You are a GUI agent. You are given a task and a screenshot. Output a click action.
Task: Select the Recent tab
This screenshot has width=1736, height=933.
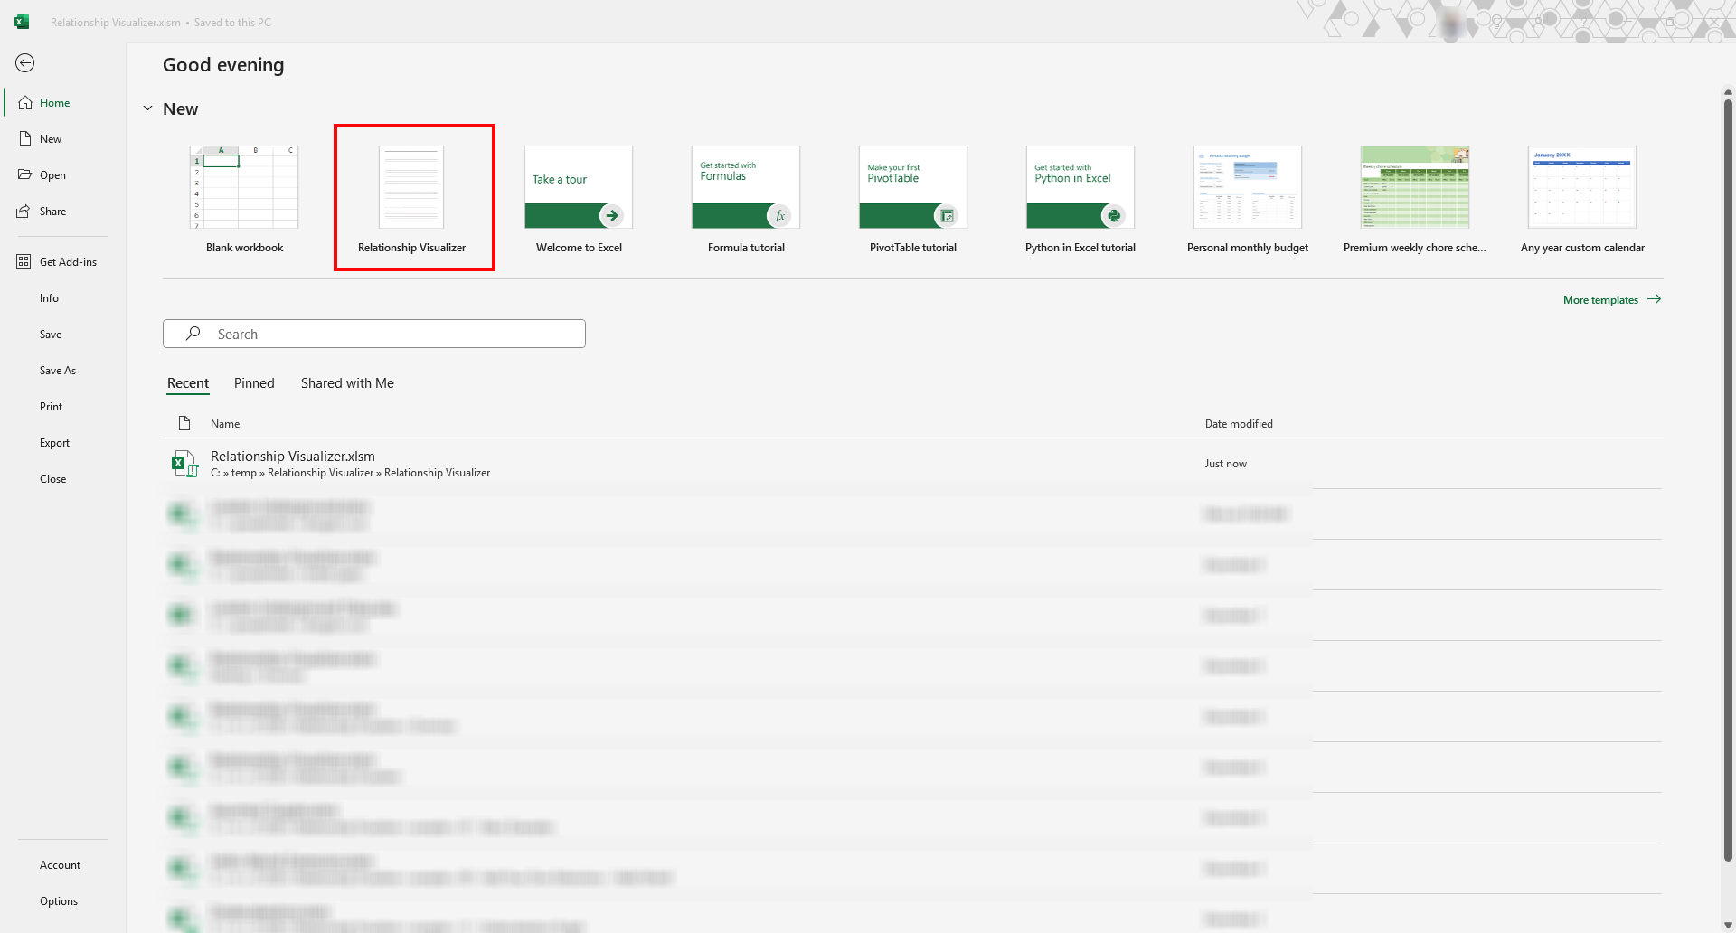click(x=188, y=383)
